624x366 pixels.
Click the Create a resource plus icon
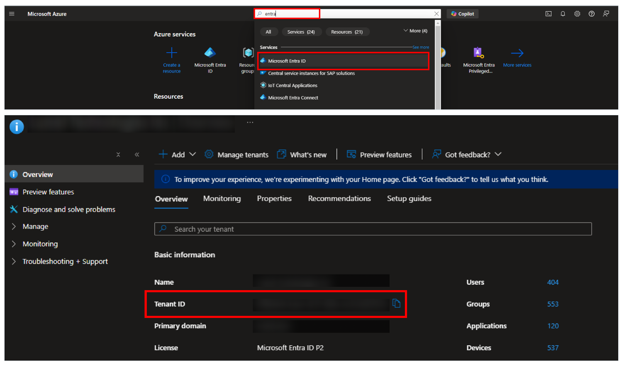click(171, 53)
